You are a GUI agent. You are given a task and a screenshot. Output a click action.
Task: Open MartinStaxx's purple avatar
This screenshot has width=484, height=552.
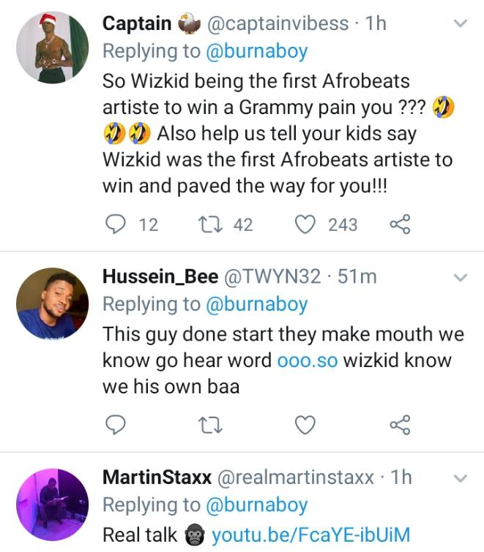(52, 504)
